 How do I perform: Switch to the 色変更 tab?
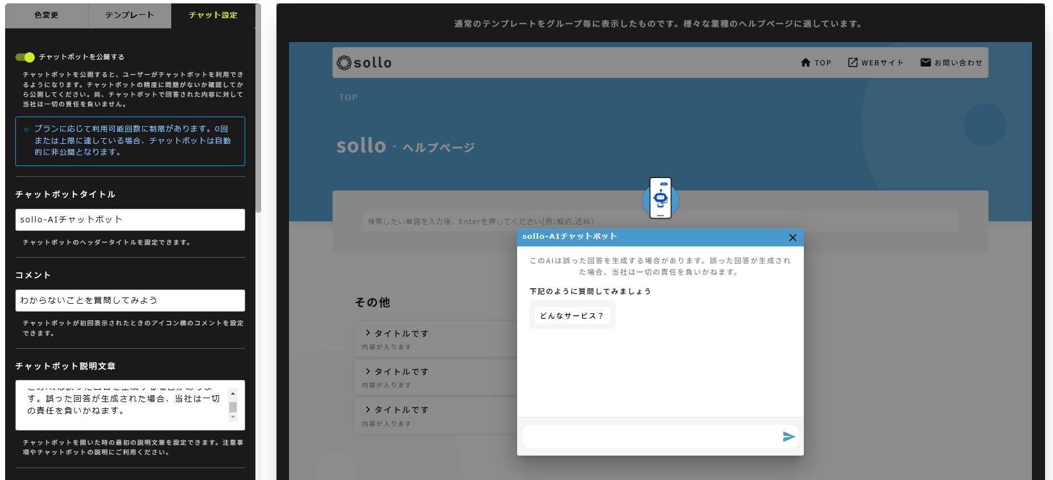pyautogui.click(x=47, y=15)
